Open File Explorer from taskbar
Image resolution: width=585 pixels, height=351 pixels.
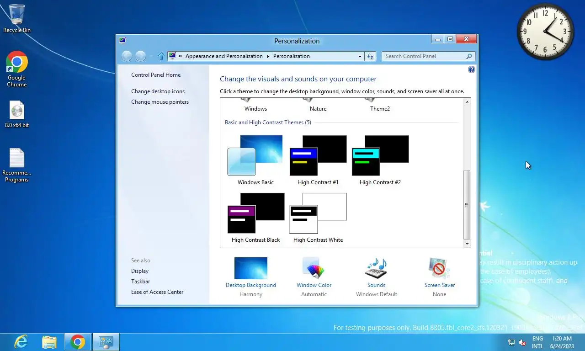pyautogui.click(x=49, y=342)
